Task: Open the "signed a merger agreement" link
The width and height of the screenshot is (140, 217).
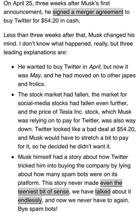Action: [88, 12]
